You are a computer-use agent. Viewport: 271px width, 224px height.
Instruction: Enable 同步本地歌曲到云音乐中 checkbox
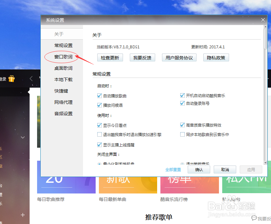(182, 134)
